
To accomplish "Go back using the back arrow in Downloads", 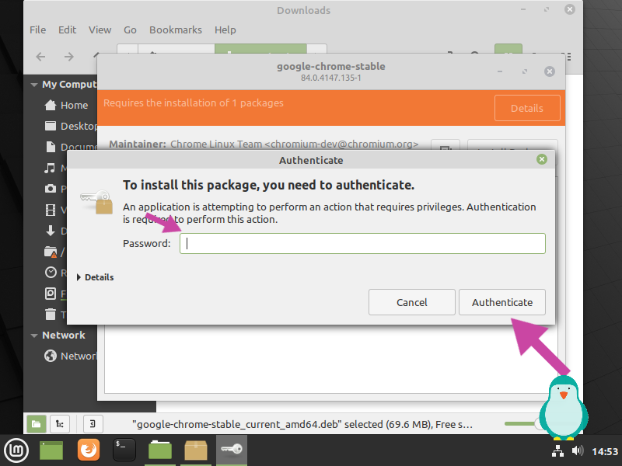I will [40, 57].
